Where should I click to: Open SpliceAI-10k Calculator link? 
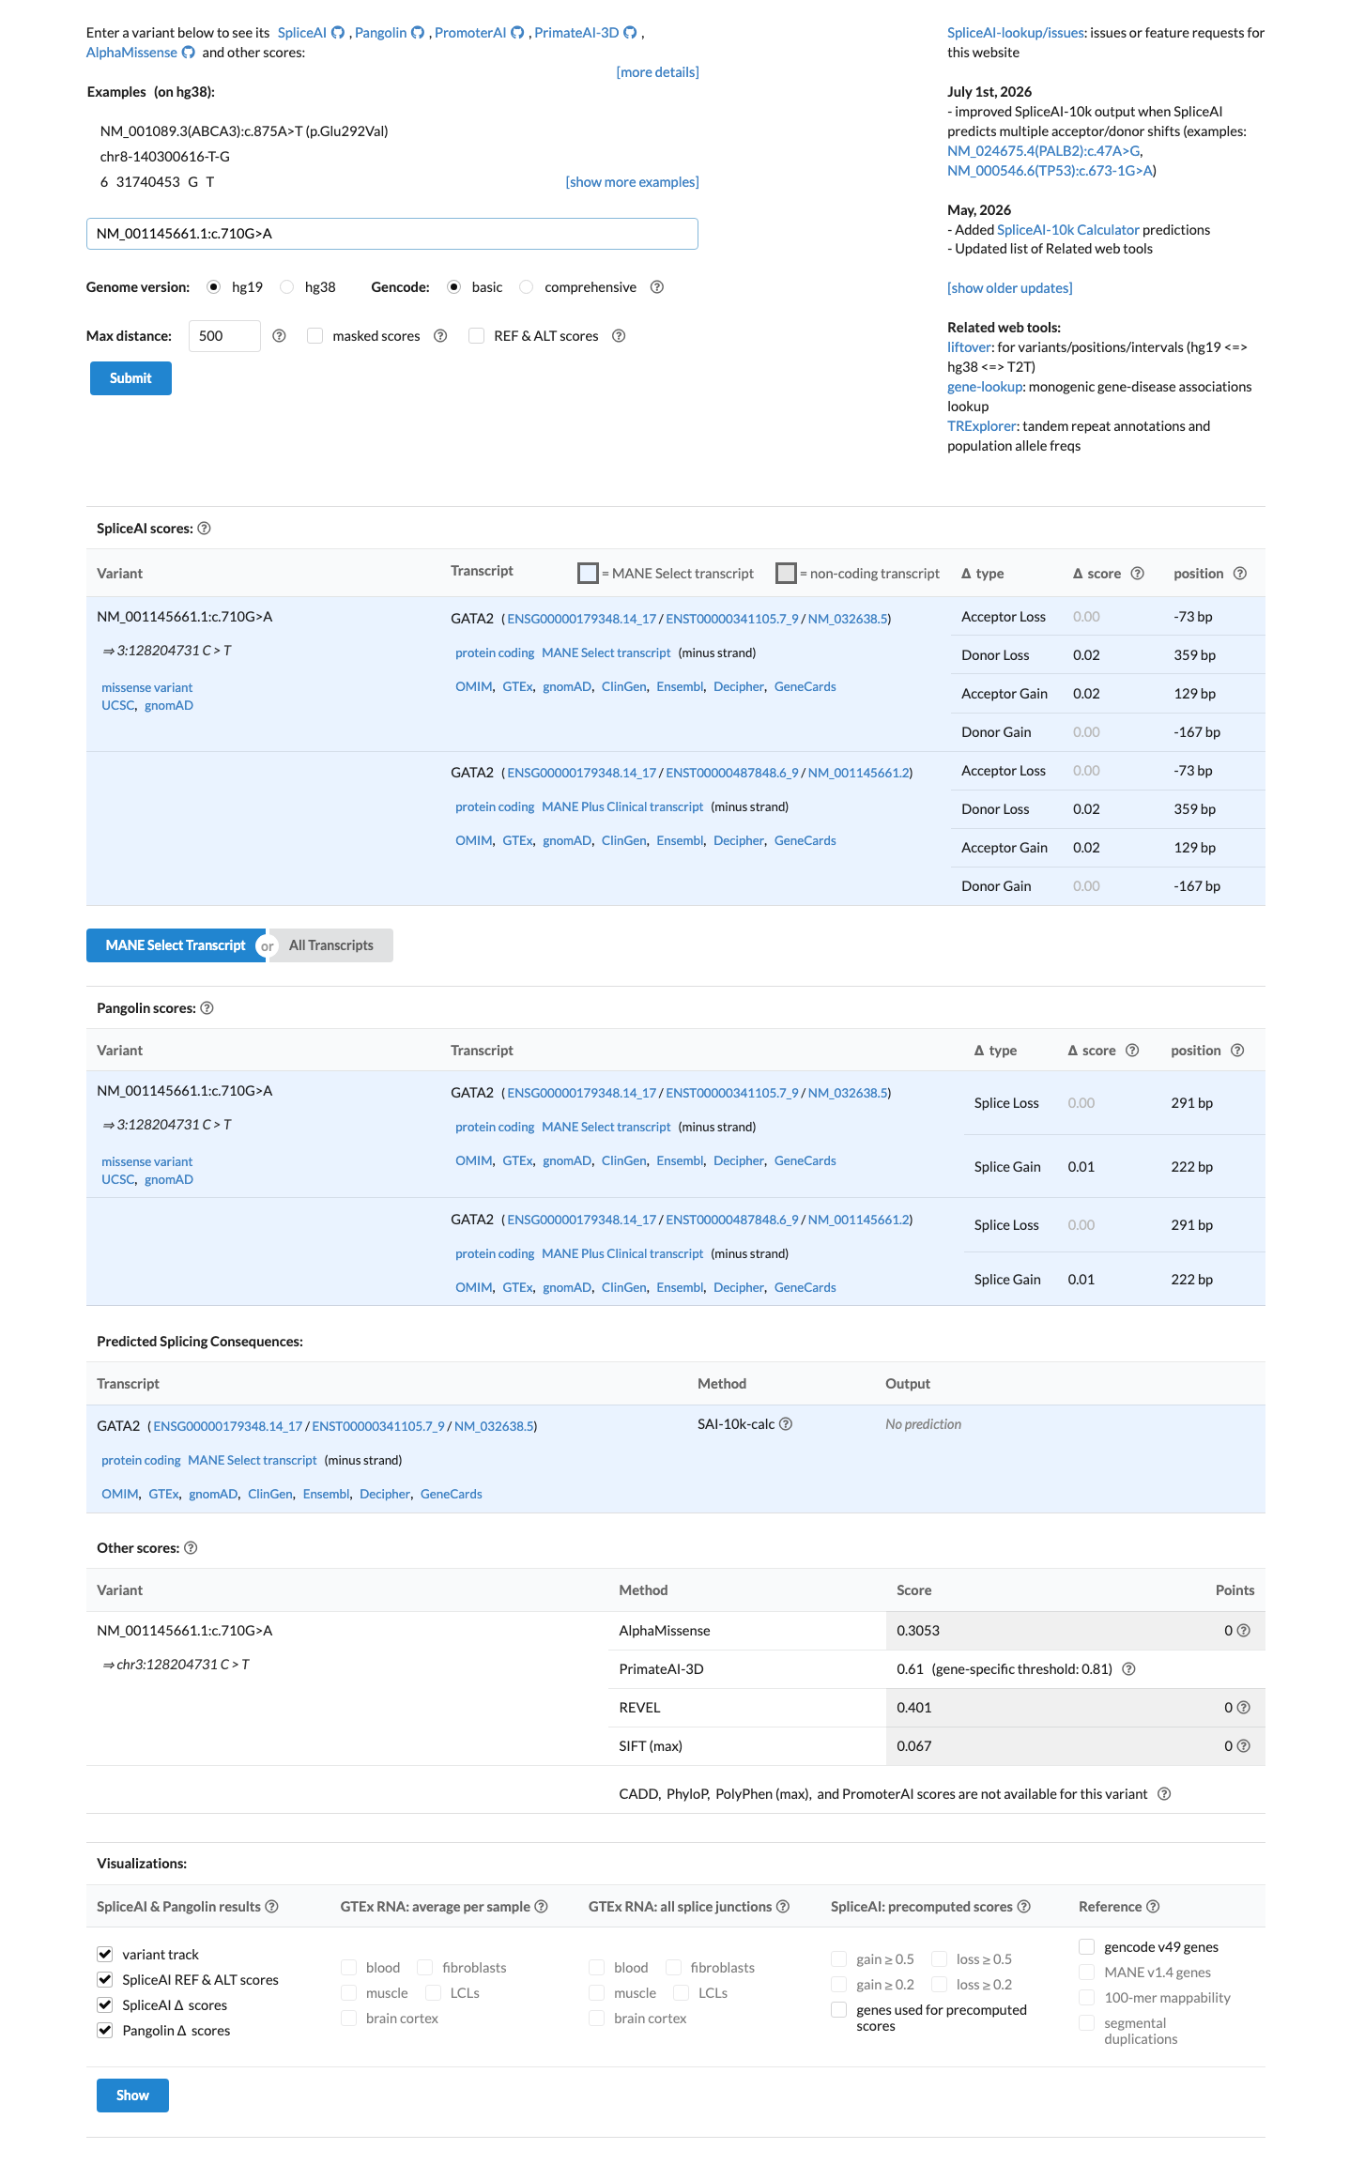click(x=1068, y=230)
